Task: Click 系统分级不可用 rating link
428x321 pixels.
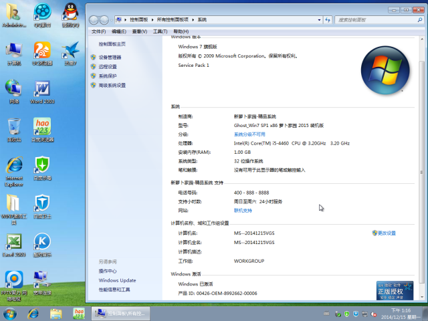Action: (x=249, y=134)
